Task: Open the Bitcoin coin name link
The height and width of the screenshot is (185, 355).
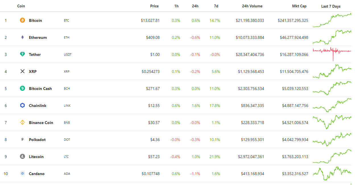Action: [35, 20]
